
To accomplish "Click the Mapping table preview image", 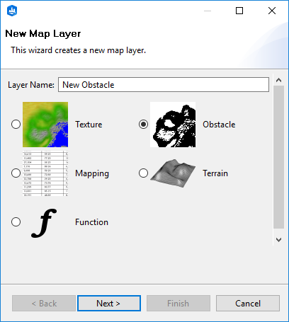I will pos(45,173).
